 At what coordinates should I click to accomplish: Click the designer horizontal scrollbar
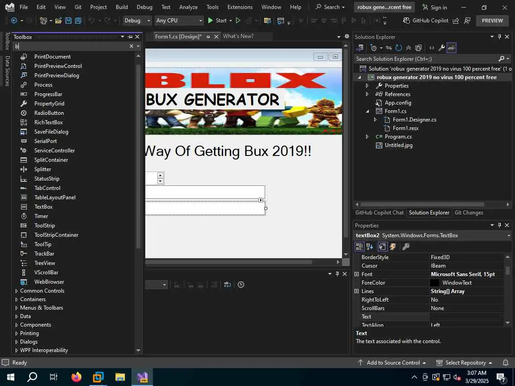(x=228, y=262)
